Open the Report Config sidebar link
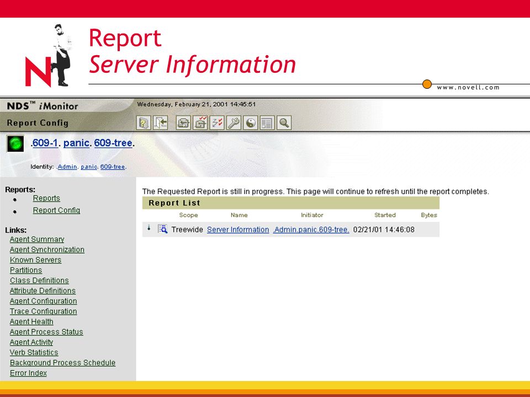The height and width of the screenshot is (397, 530). [56, 210]
